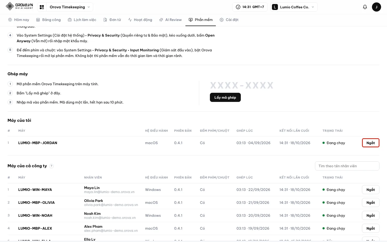Click email noah.kim@lumio-demo.orova.vn
This screenshot has width=387, height=242.
[110, 218]
